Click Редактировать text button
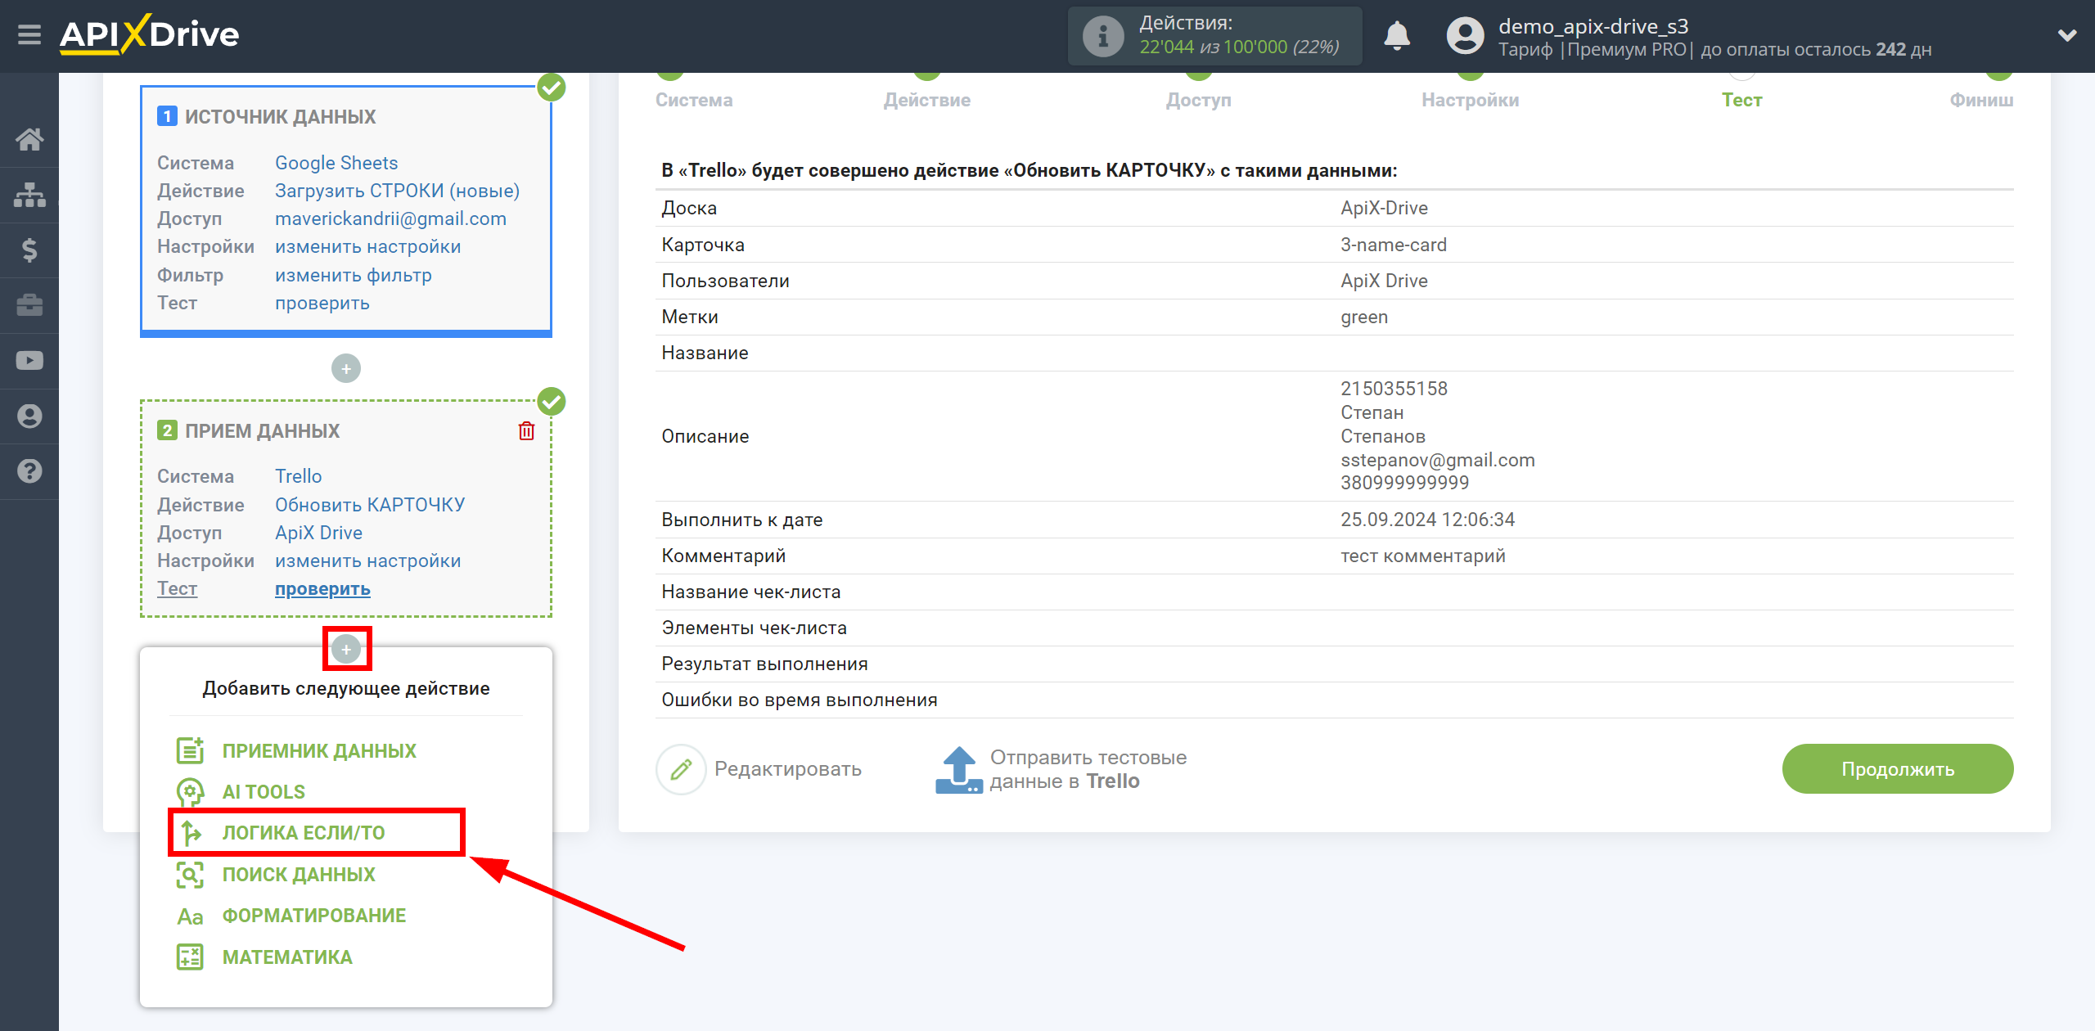 (x=787, y=769)
